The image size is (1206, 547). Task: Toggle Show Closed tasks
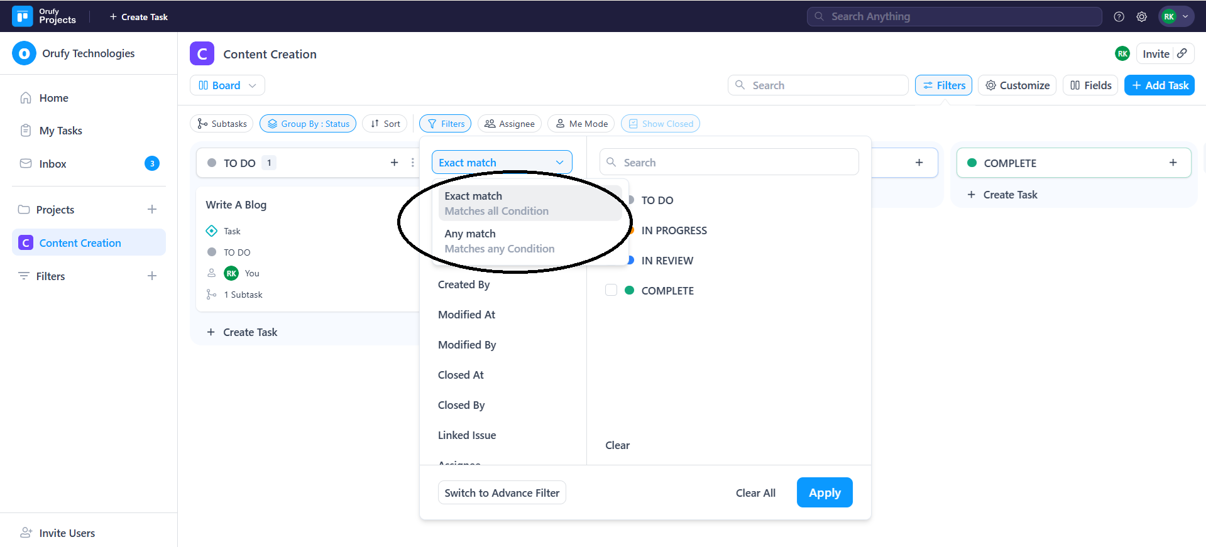coord(661,124)
